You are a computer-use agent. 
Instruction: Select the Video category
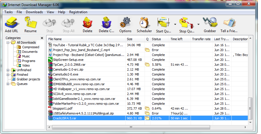pyautogui.click(x=26, y=65)
